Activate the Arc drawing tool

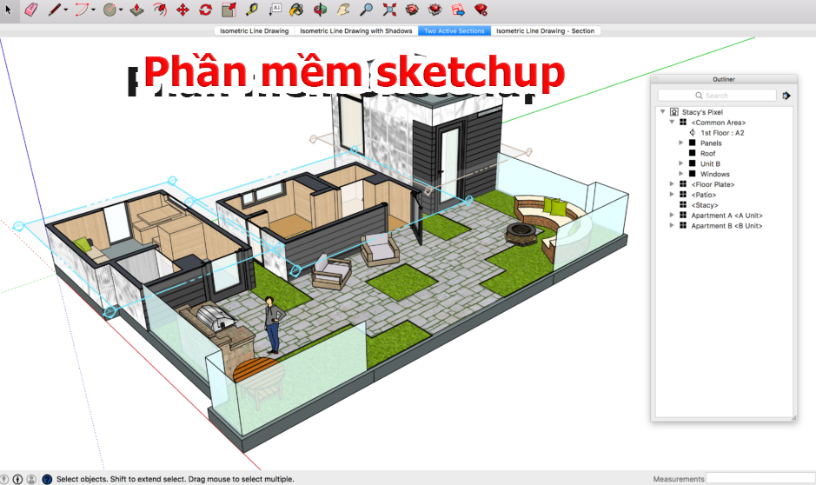(82, 10)
